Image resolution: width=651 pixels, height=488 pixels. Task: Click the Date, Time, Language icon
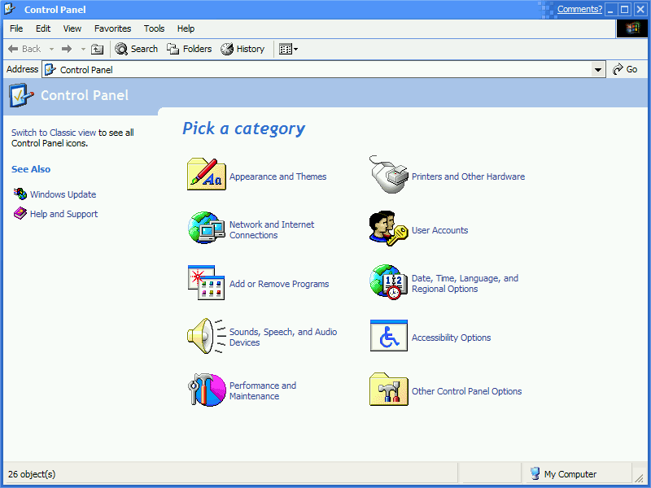(x=387, y=282)
